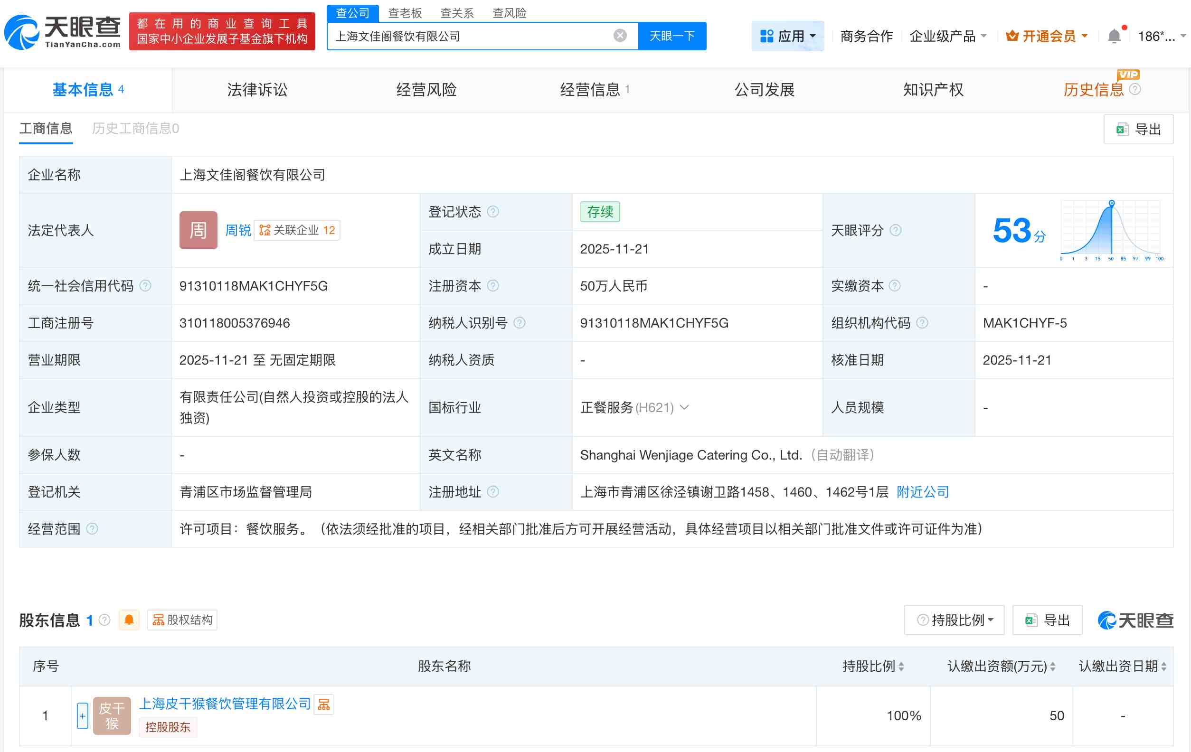Viewport: 1191px width, 752px height.
Task: Click the 天眼一下 search button
Action: (671, 36)
